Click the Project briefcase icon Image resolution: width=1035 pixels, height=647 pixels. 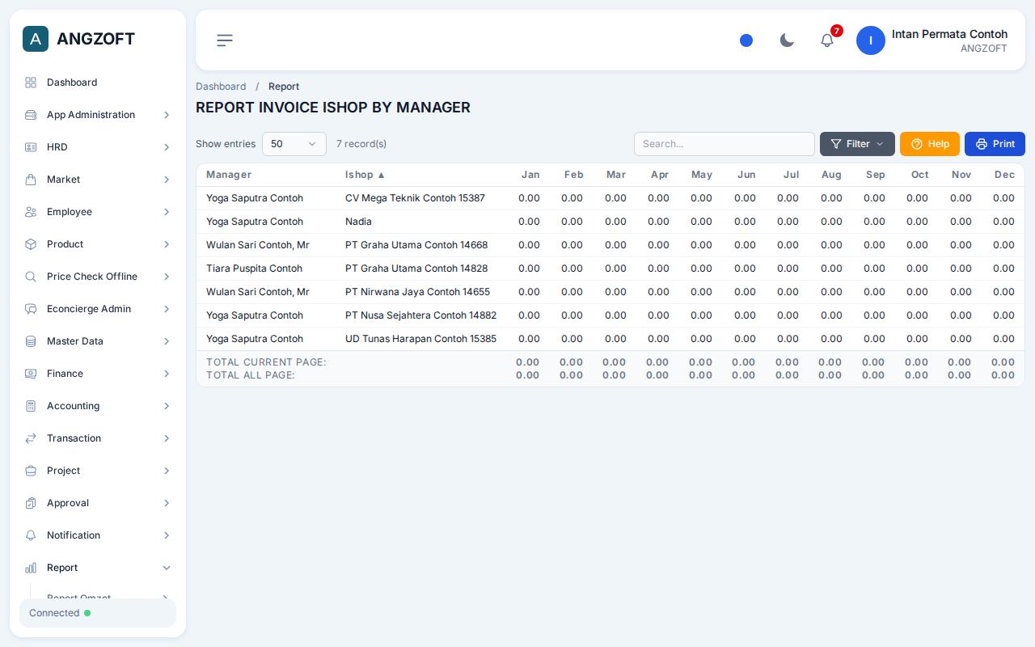(x=31, y=471)
